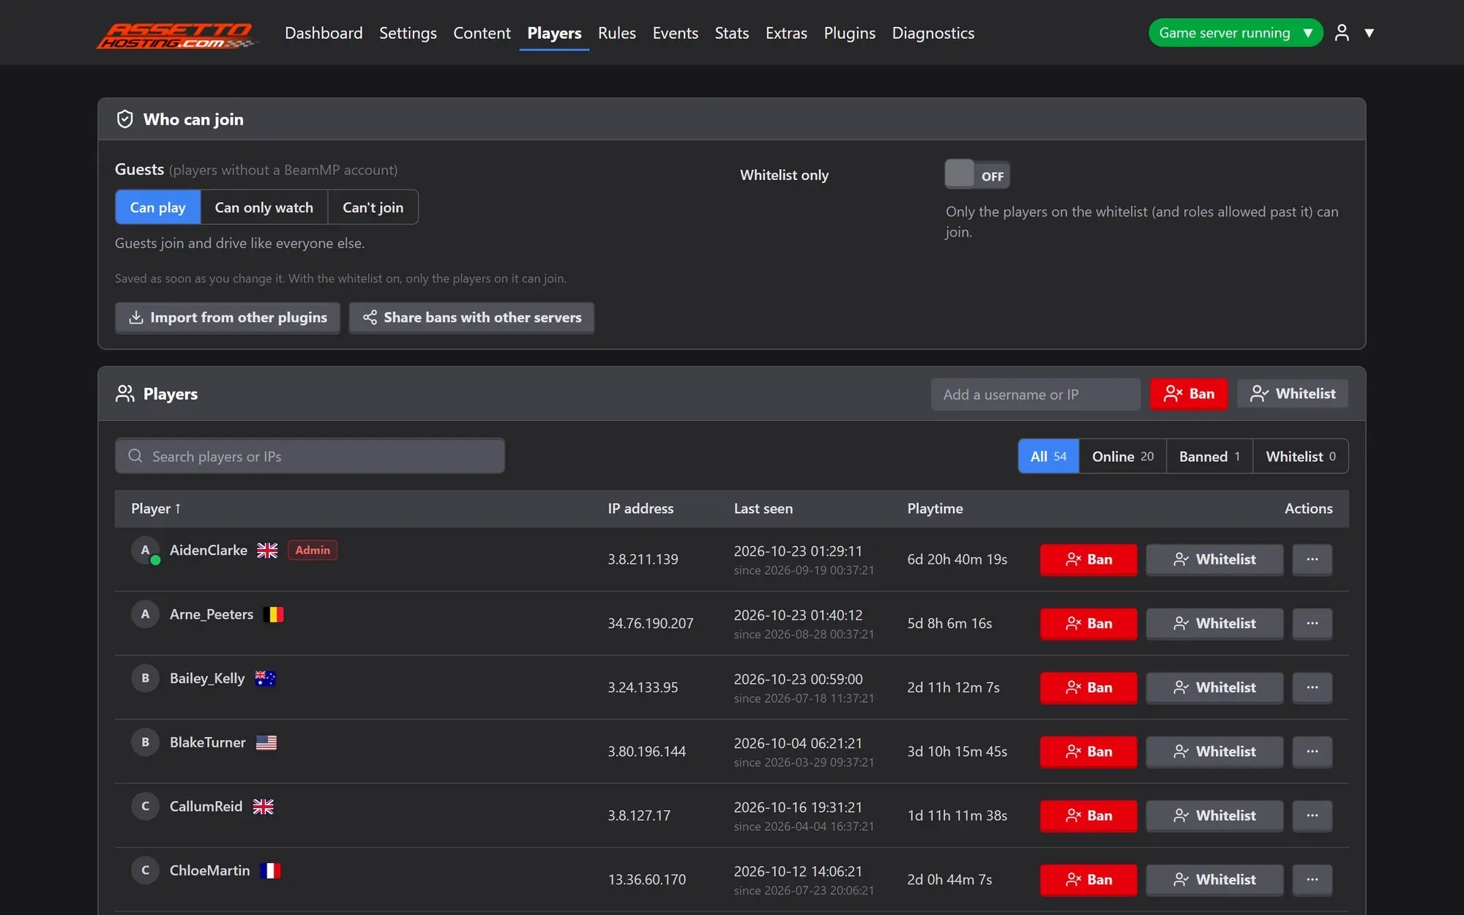Open more actions for Bailey_Kelly
This screenshot has width=1464, height=915.
(1312, 687)
